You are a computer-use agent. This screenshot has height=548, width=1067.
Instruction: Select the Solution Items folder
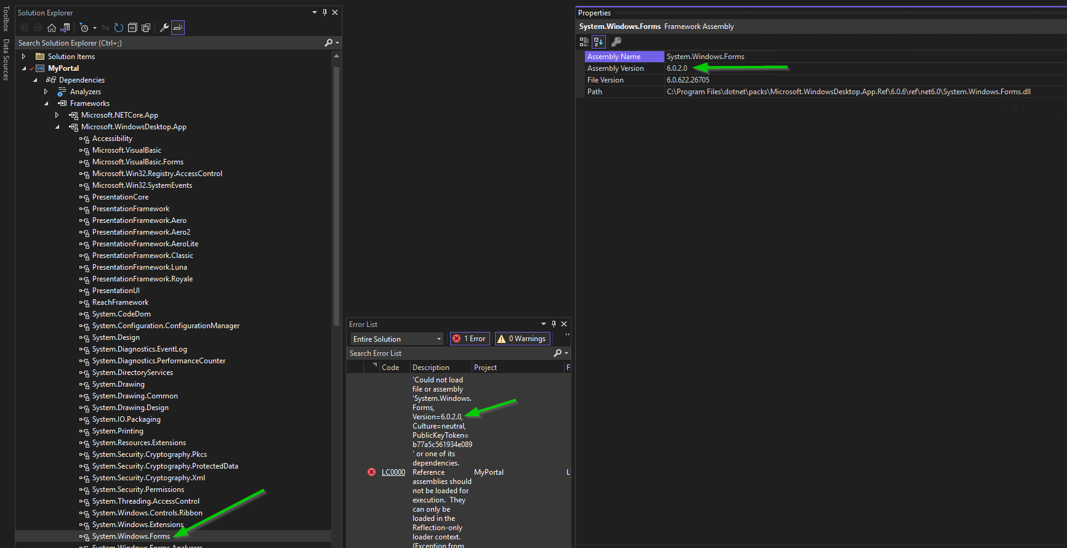71,57
